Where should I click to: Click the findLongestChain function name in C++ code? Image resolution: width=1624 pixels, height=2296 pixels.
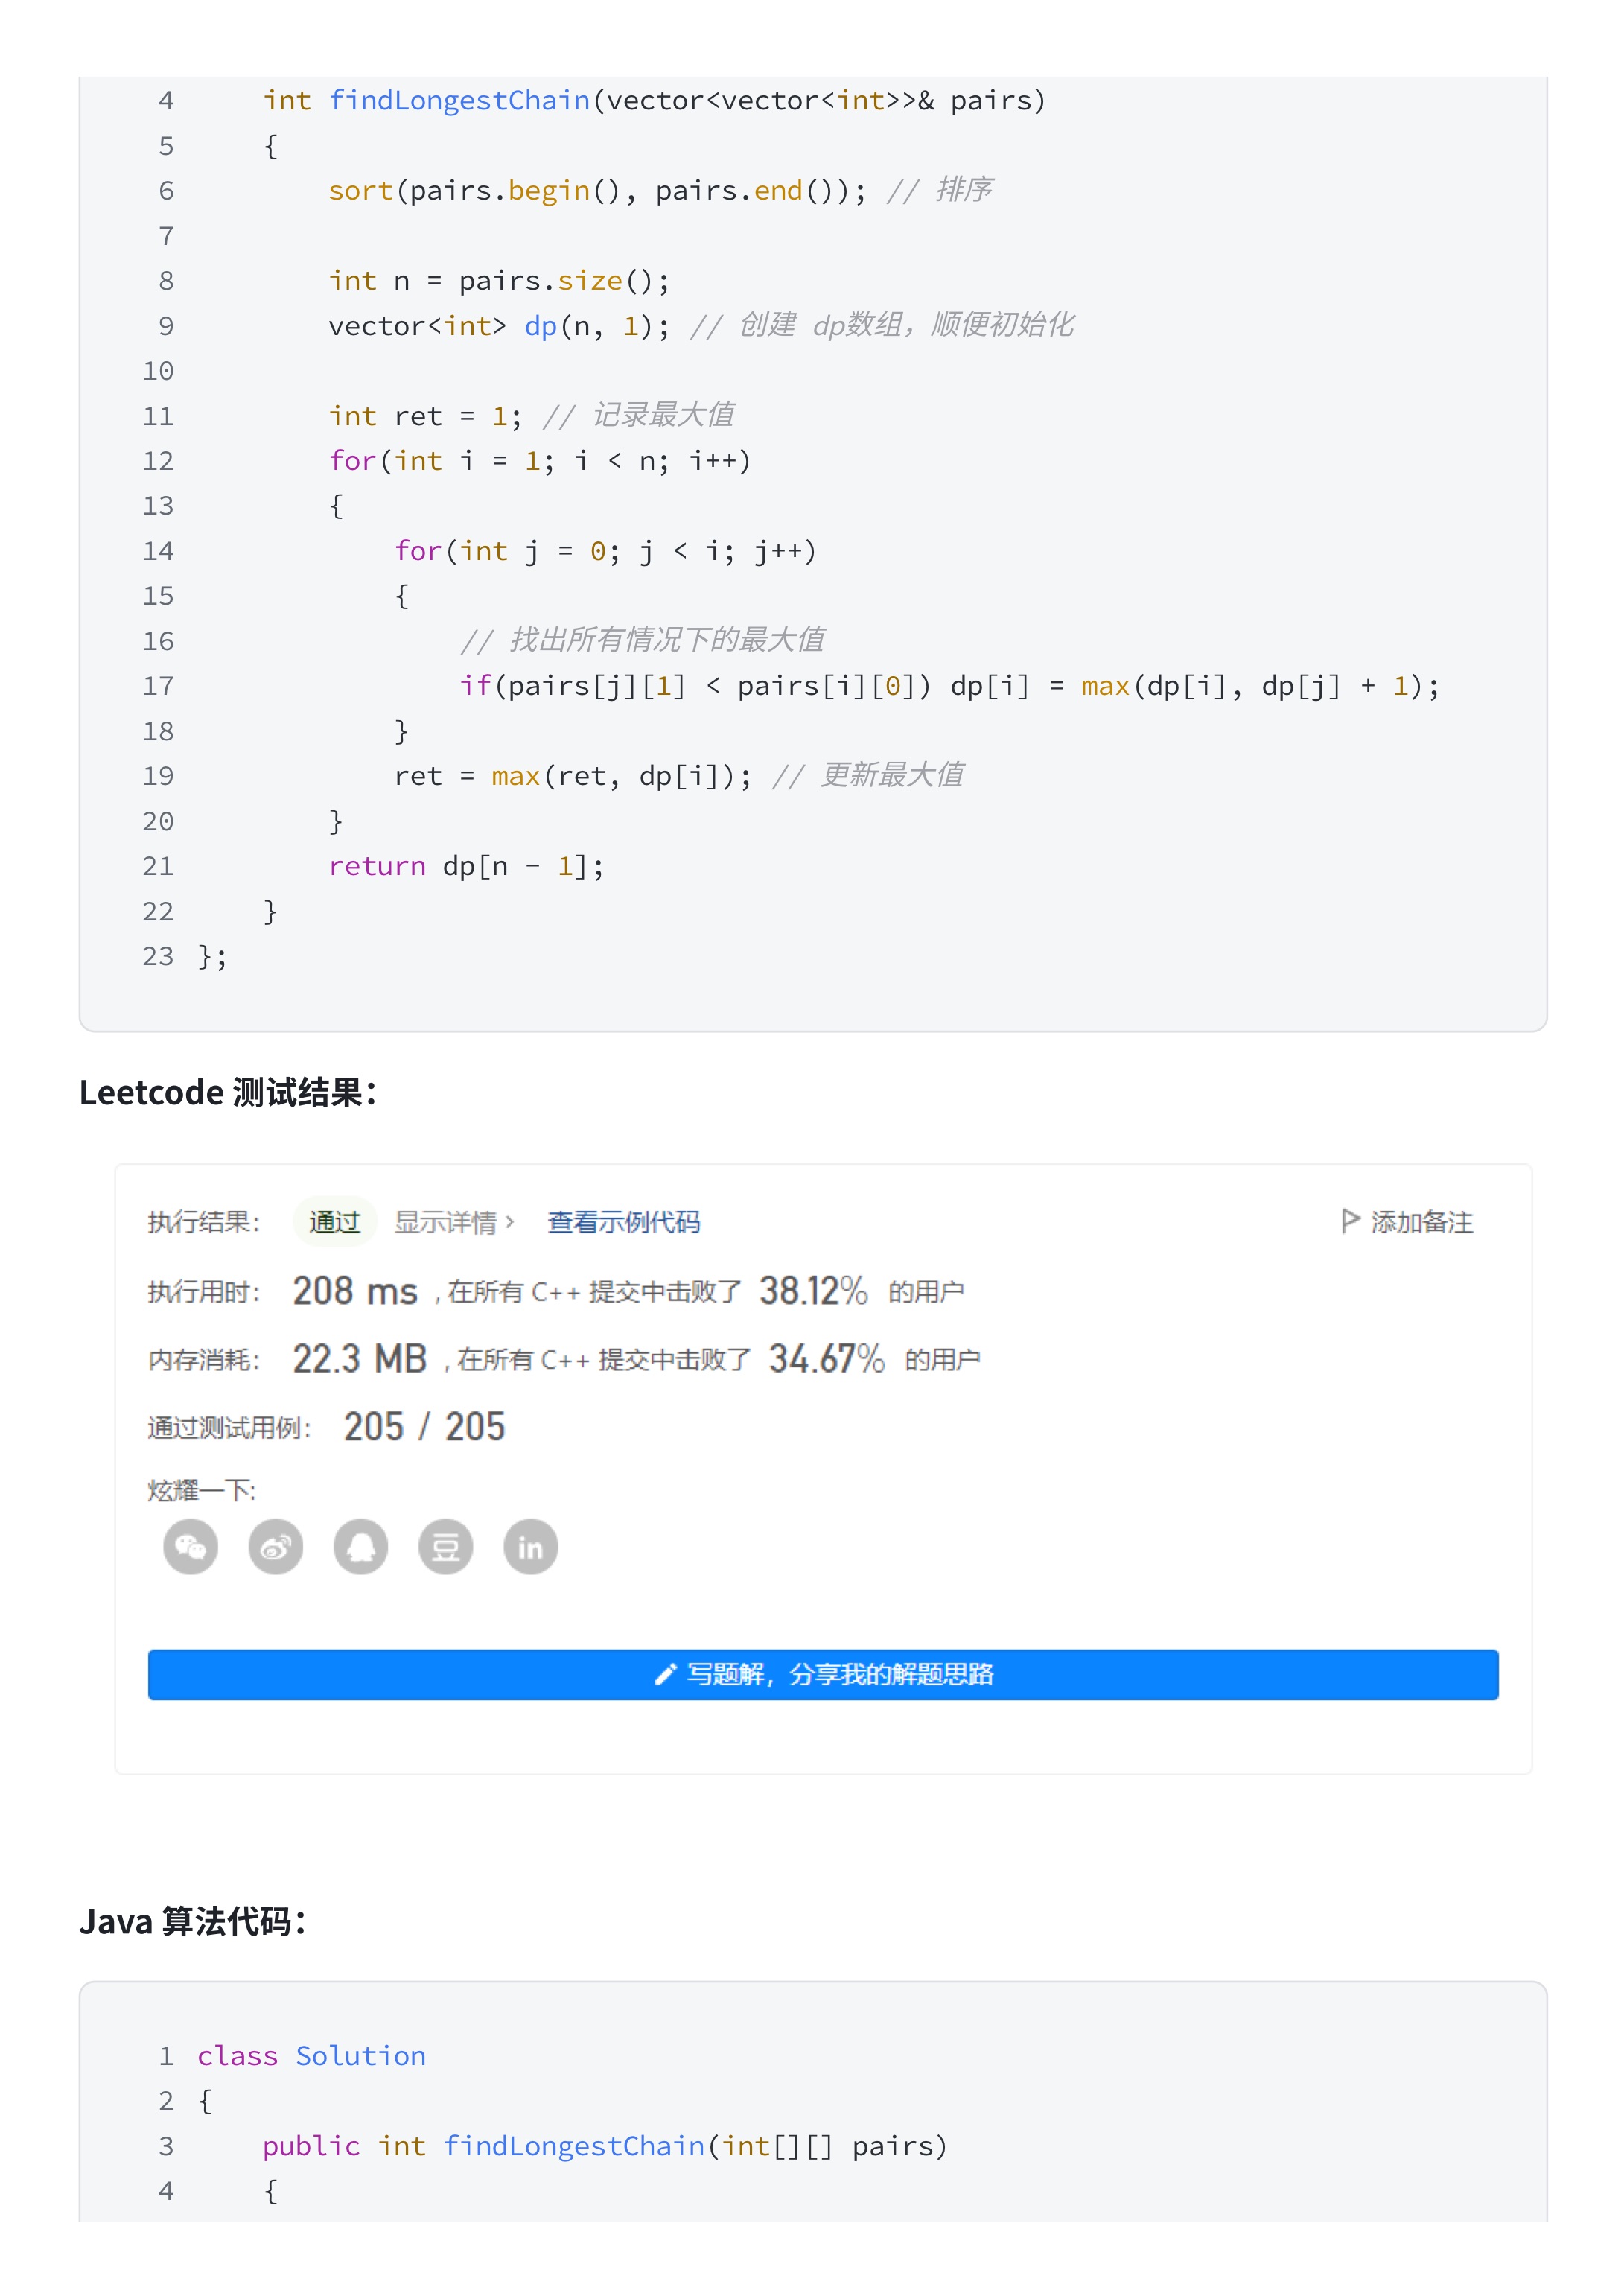(459, 101)
